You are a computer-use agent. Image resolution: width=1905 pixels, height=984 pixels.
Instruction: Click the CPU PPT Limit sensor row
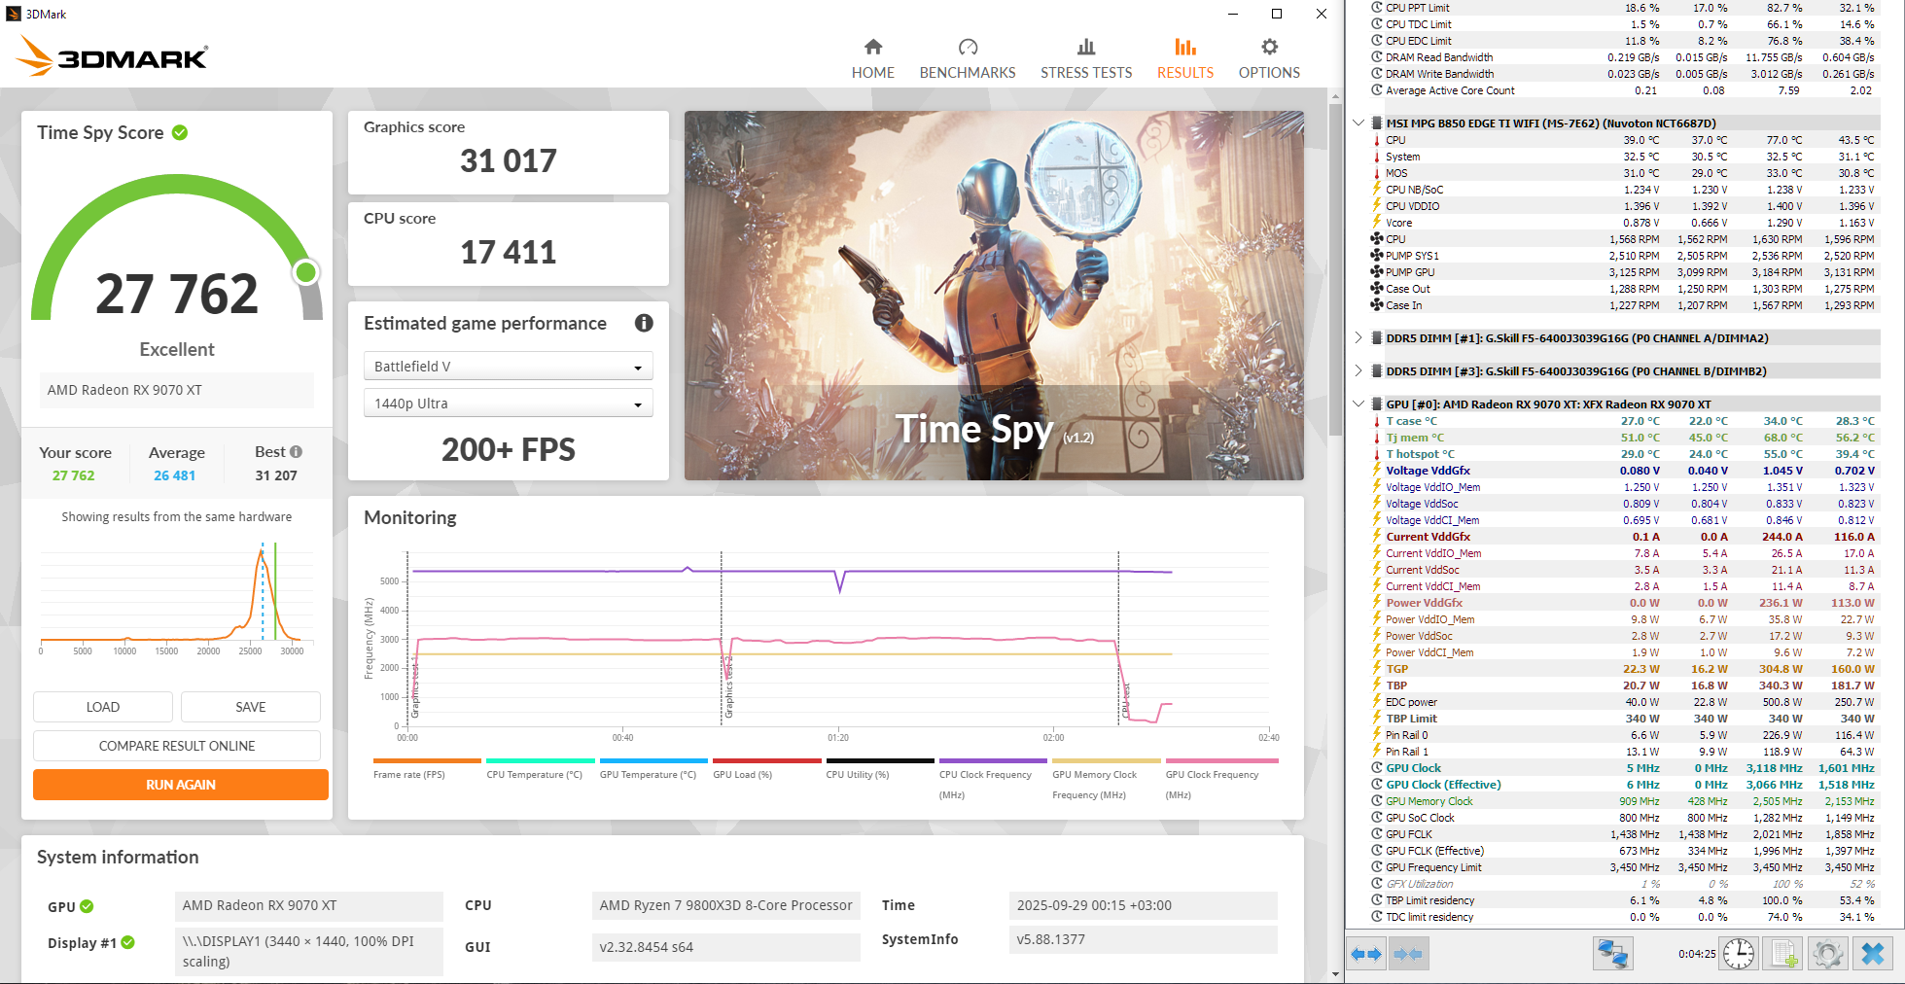click(1624, 8)
